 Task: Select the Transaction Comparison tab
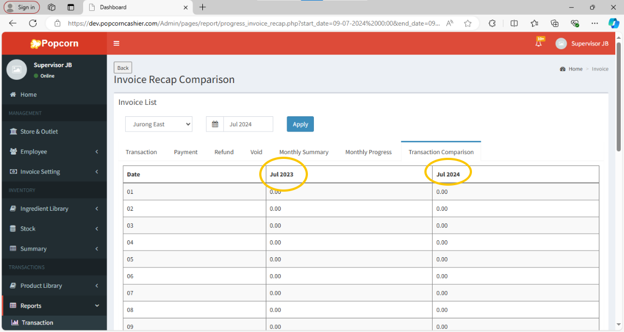click(441, 152)
